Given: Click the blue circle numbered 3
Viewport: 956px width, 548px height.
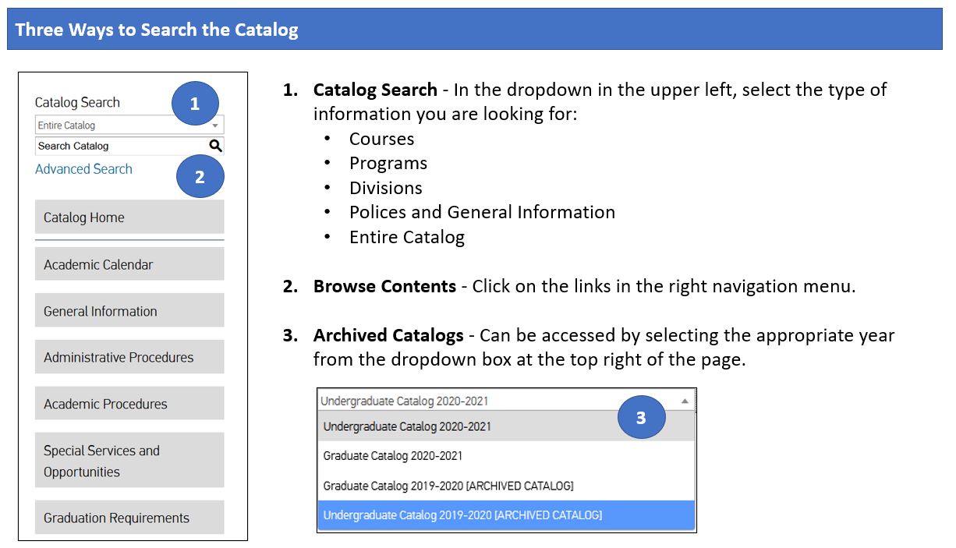Looking at the screenshot, I should 641,418.
